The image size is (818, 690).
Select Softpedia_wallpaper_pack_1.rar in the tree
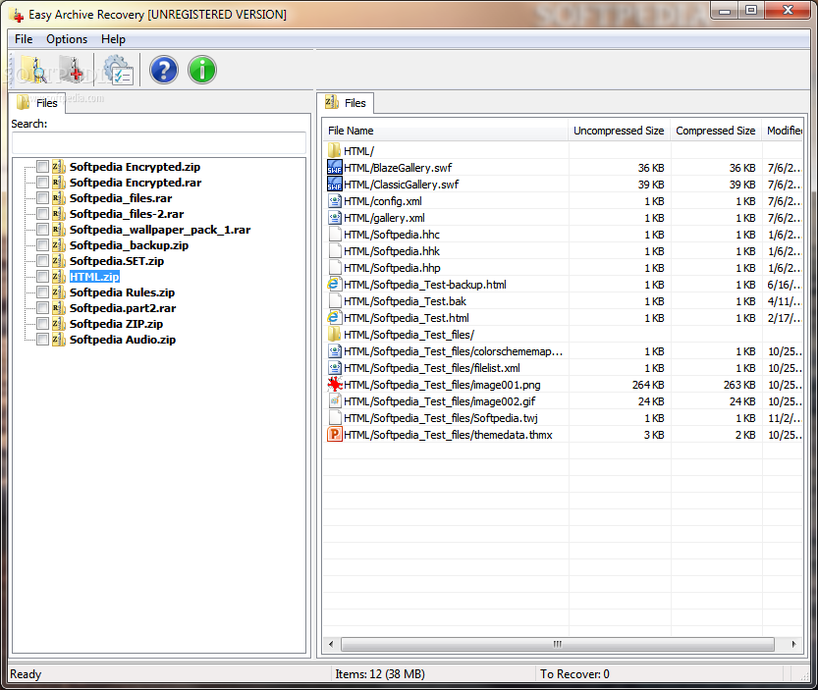click(x=160, y=230)
